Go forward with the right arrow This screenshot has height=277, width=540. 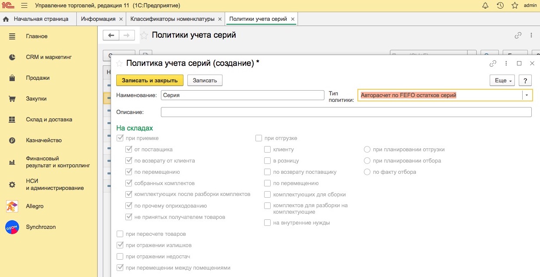tap(127, 36)
